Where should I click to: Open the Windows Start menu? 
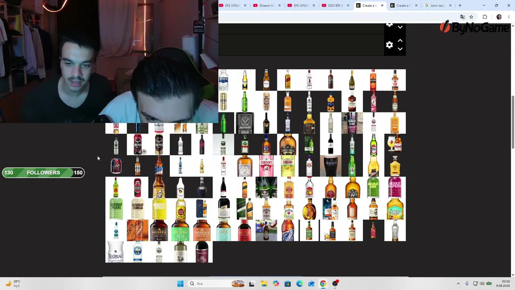(180, 284)
